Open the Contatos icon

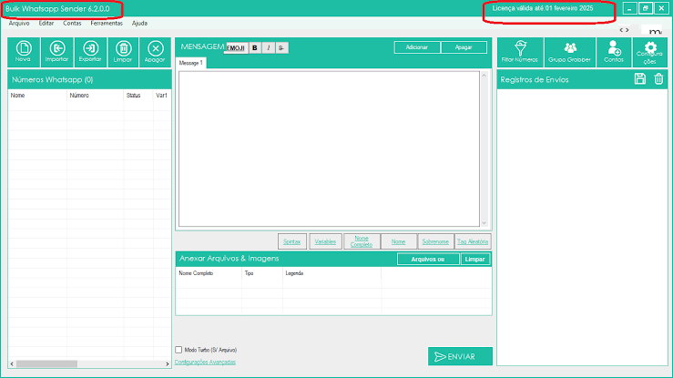coord(614,51)
